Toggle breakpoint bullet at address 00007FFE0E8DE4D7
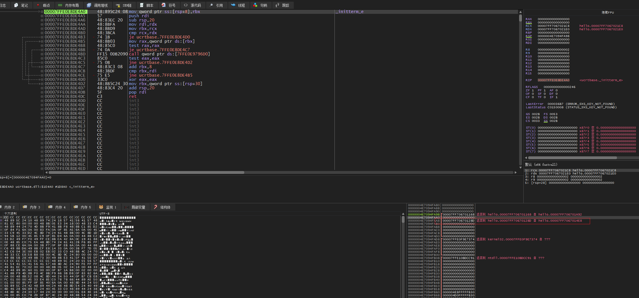 point(42,88)
